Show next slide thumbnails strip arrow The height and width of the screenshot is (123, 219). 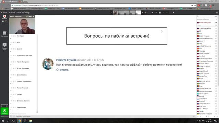142,13
